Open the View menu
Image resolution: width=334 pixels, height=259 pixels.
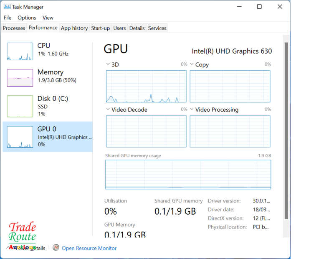pyautogui.click(x=48, y=18)
